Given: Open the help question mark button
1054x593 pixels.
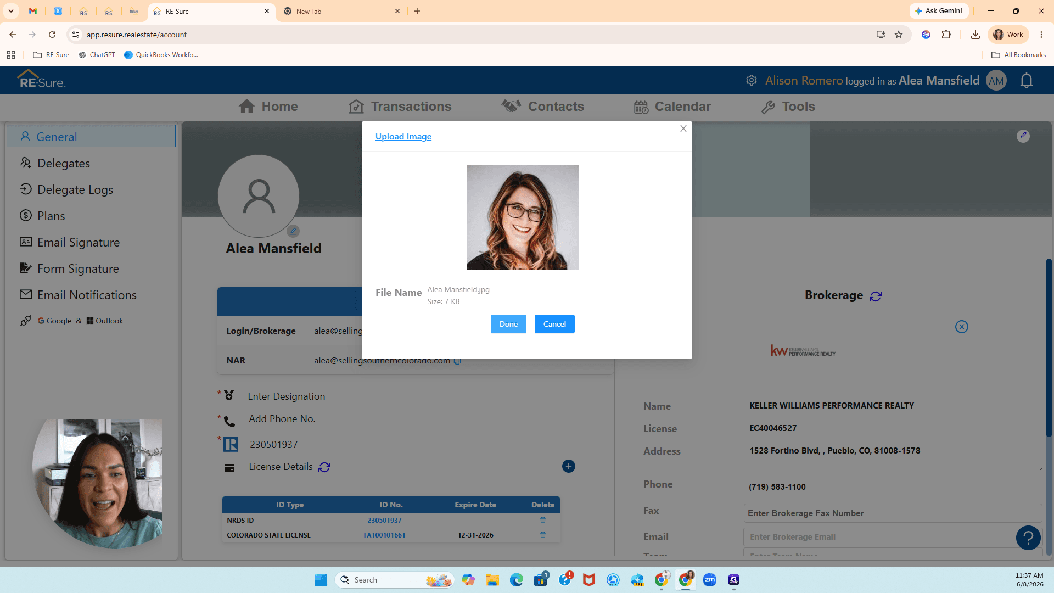Looking at the screenshot, I should click(x=1028, y=538).
